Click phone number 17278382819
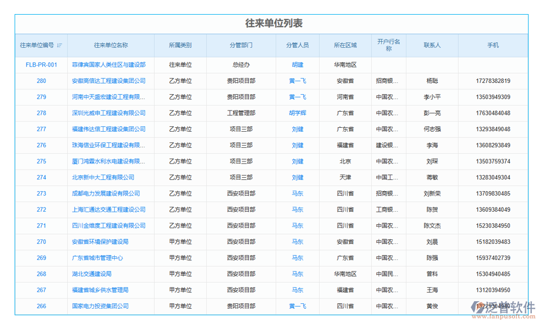Image resolution: width=541 pixels, height=325 pixels. click(x=493, y=81)
